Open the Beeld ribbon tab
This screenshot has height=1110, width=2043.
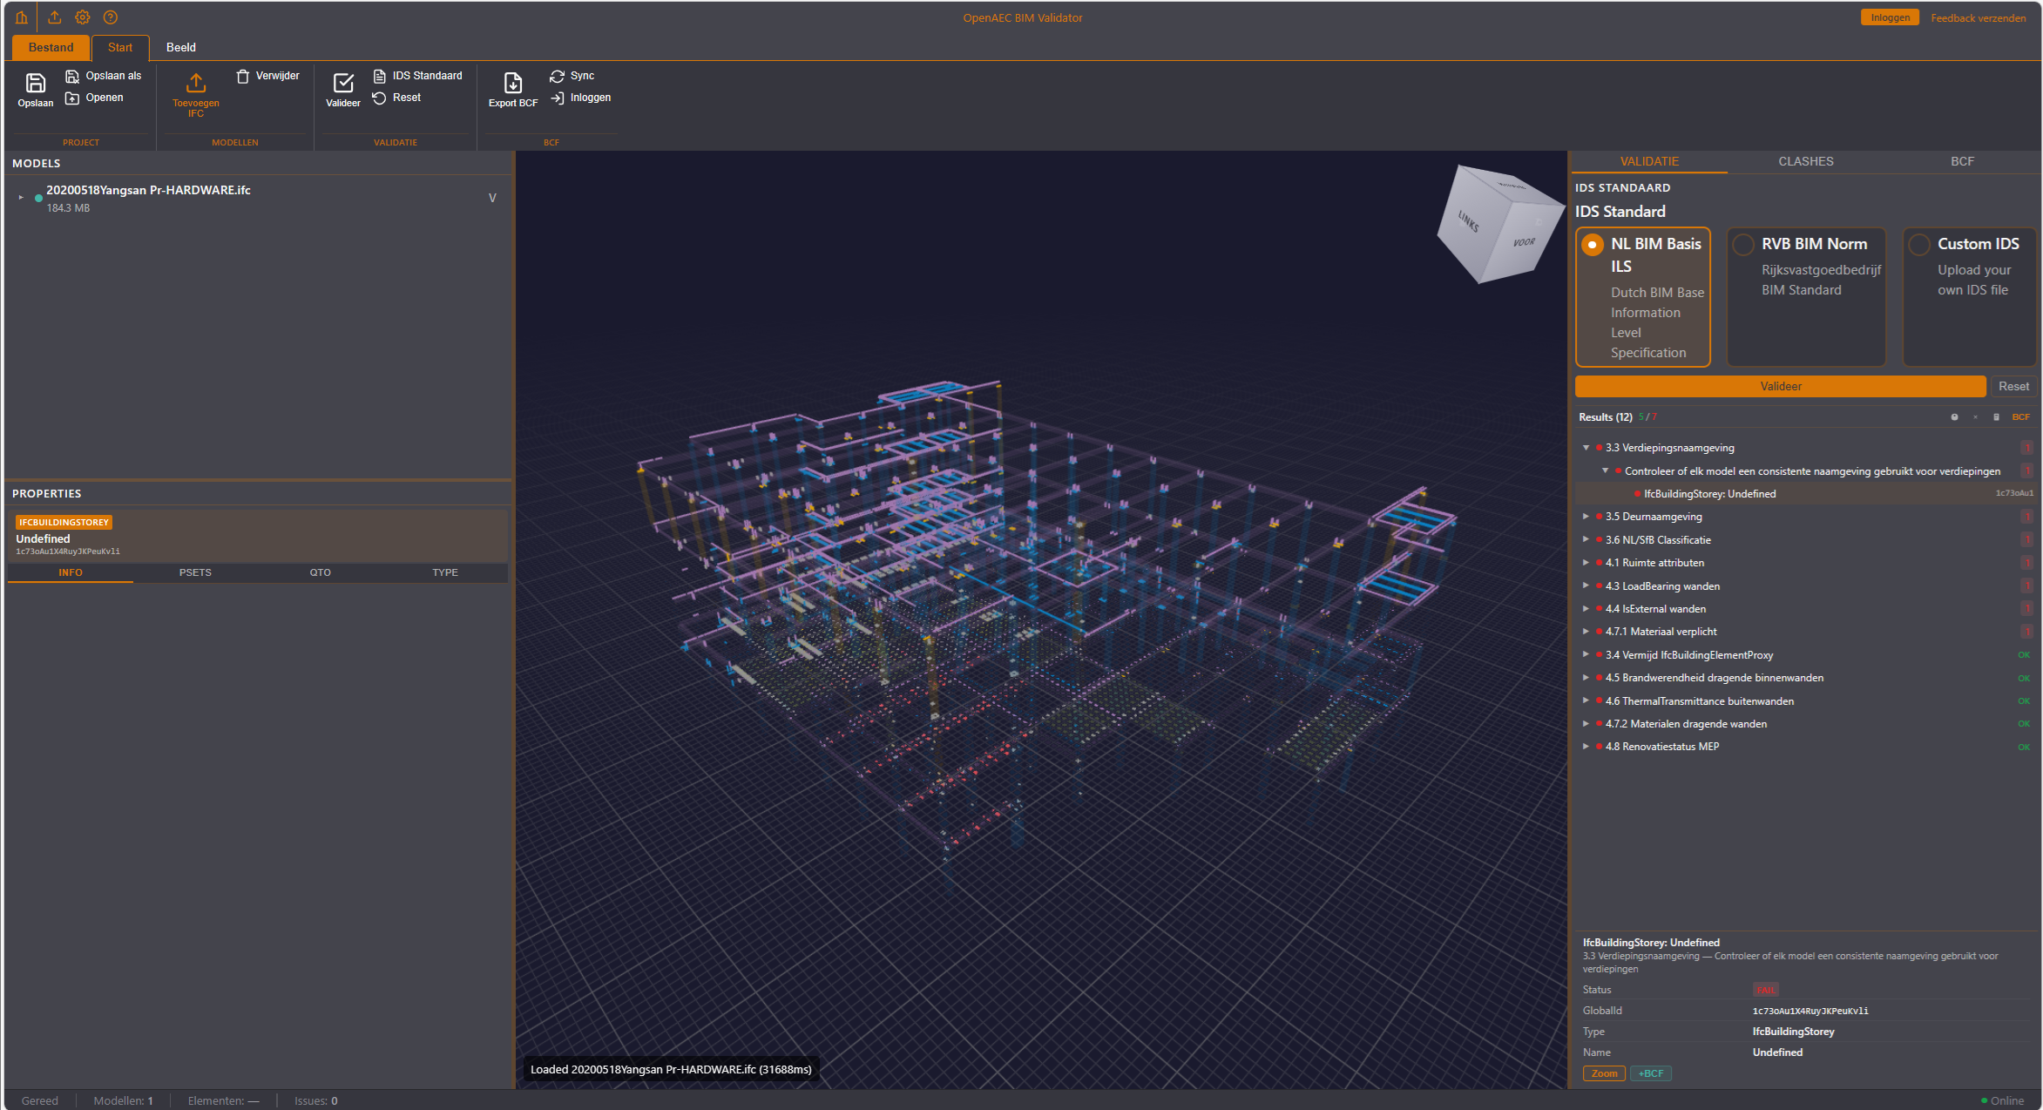[x=180, y=47]
